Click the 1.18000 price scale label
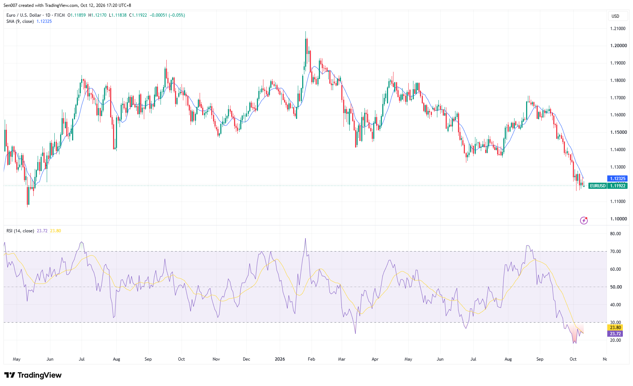Viewport: 633px width, 386px height. 618,80
